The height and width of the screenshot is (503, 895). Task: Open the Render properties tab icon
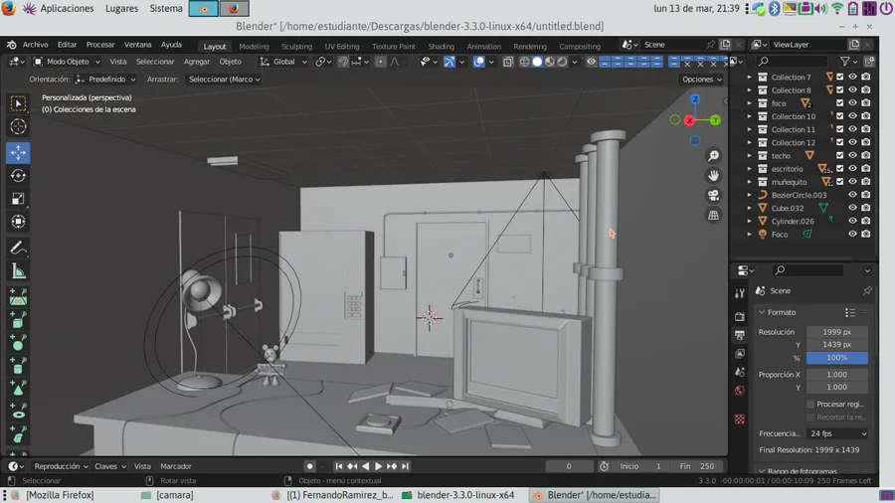pyautogui.click(x=740, y=316)
